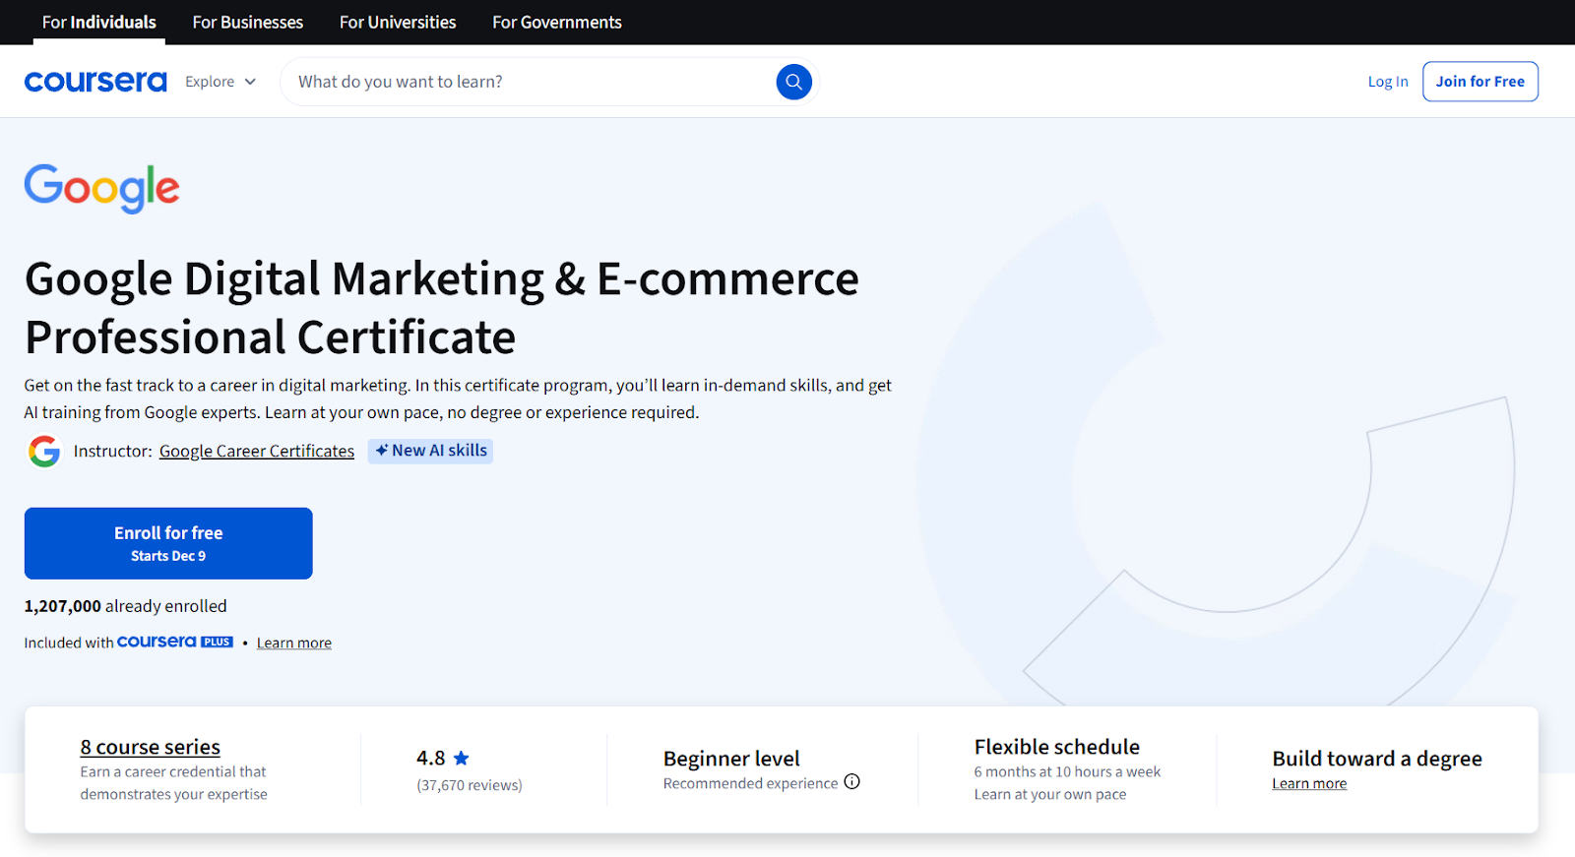Click the Build toward a degree heading
Viewport: 1575px width, 857px height.
pyautogui.click(x=1376, y=759)
